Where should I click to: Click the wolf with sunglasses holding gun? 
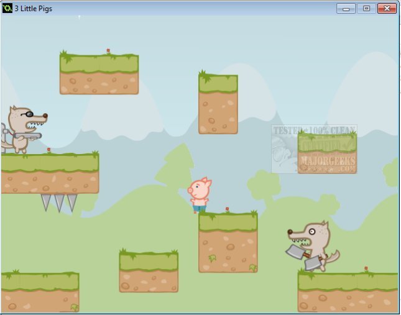[x=24, y=129]
